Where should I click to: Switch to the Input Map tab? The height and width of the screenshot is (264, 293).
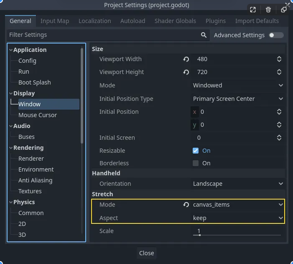click(x=55, y=21)
